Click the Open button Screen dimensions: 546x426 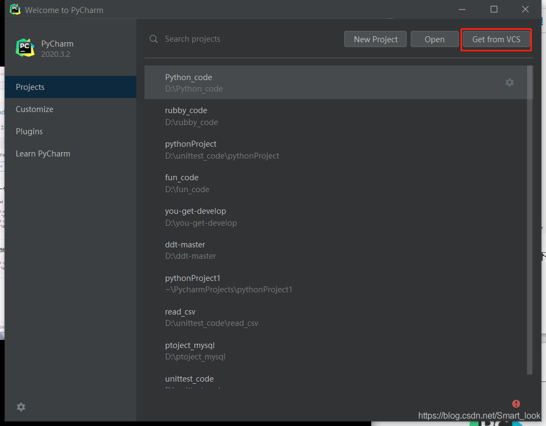pos(435,40)
